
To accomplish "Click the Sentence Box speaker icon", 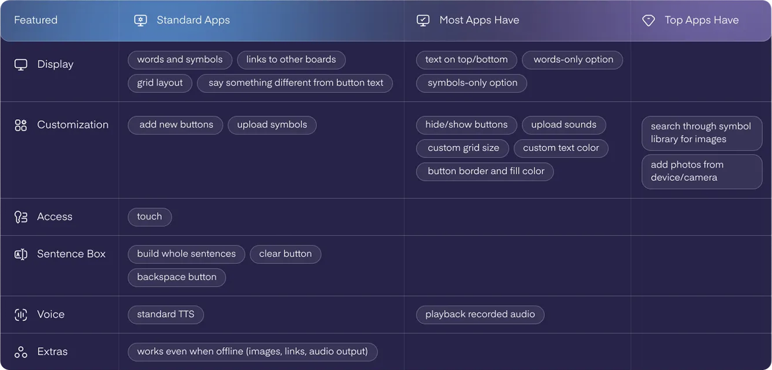I will pyautogui.click(x=21, y=254).
